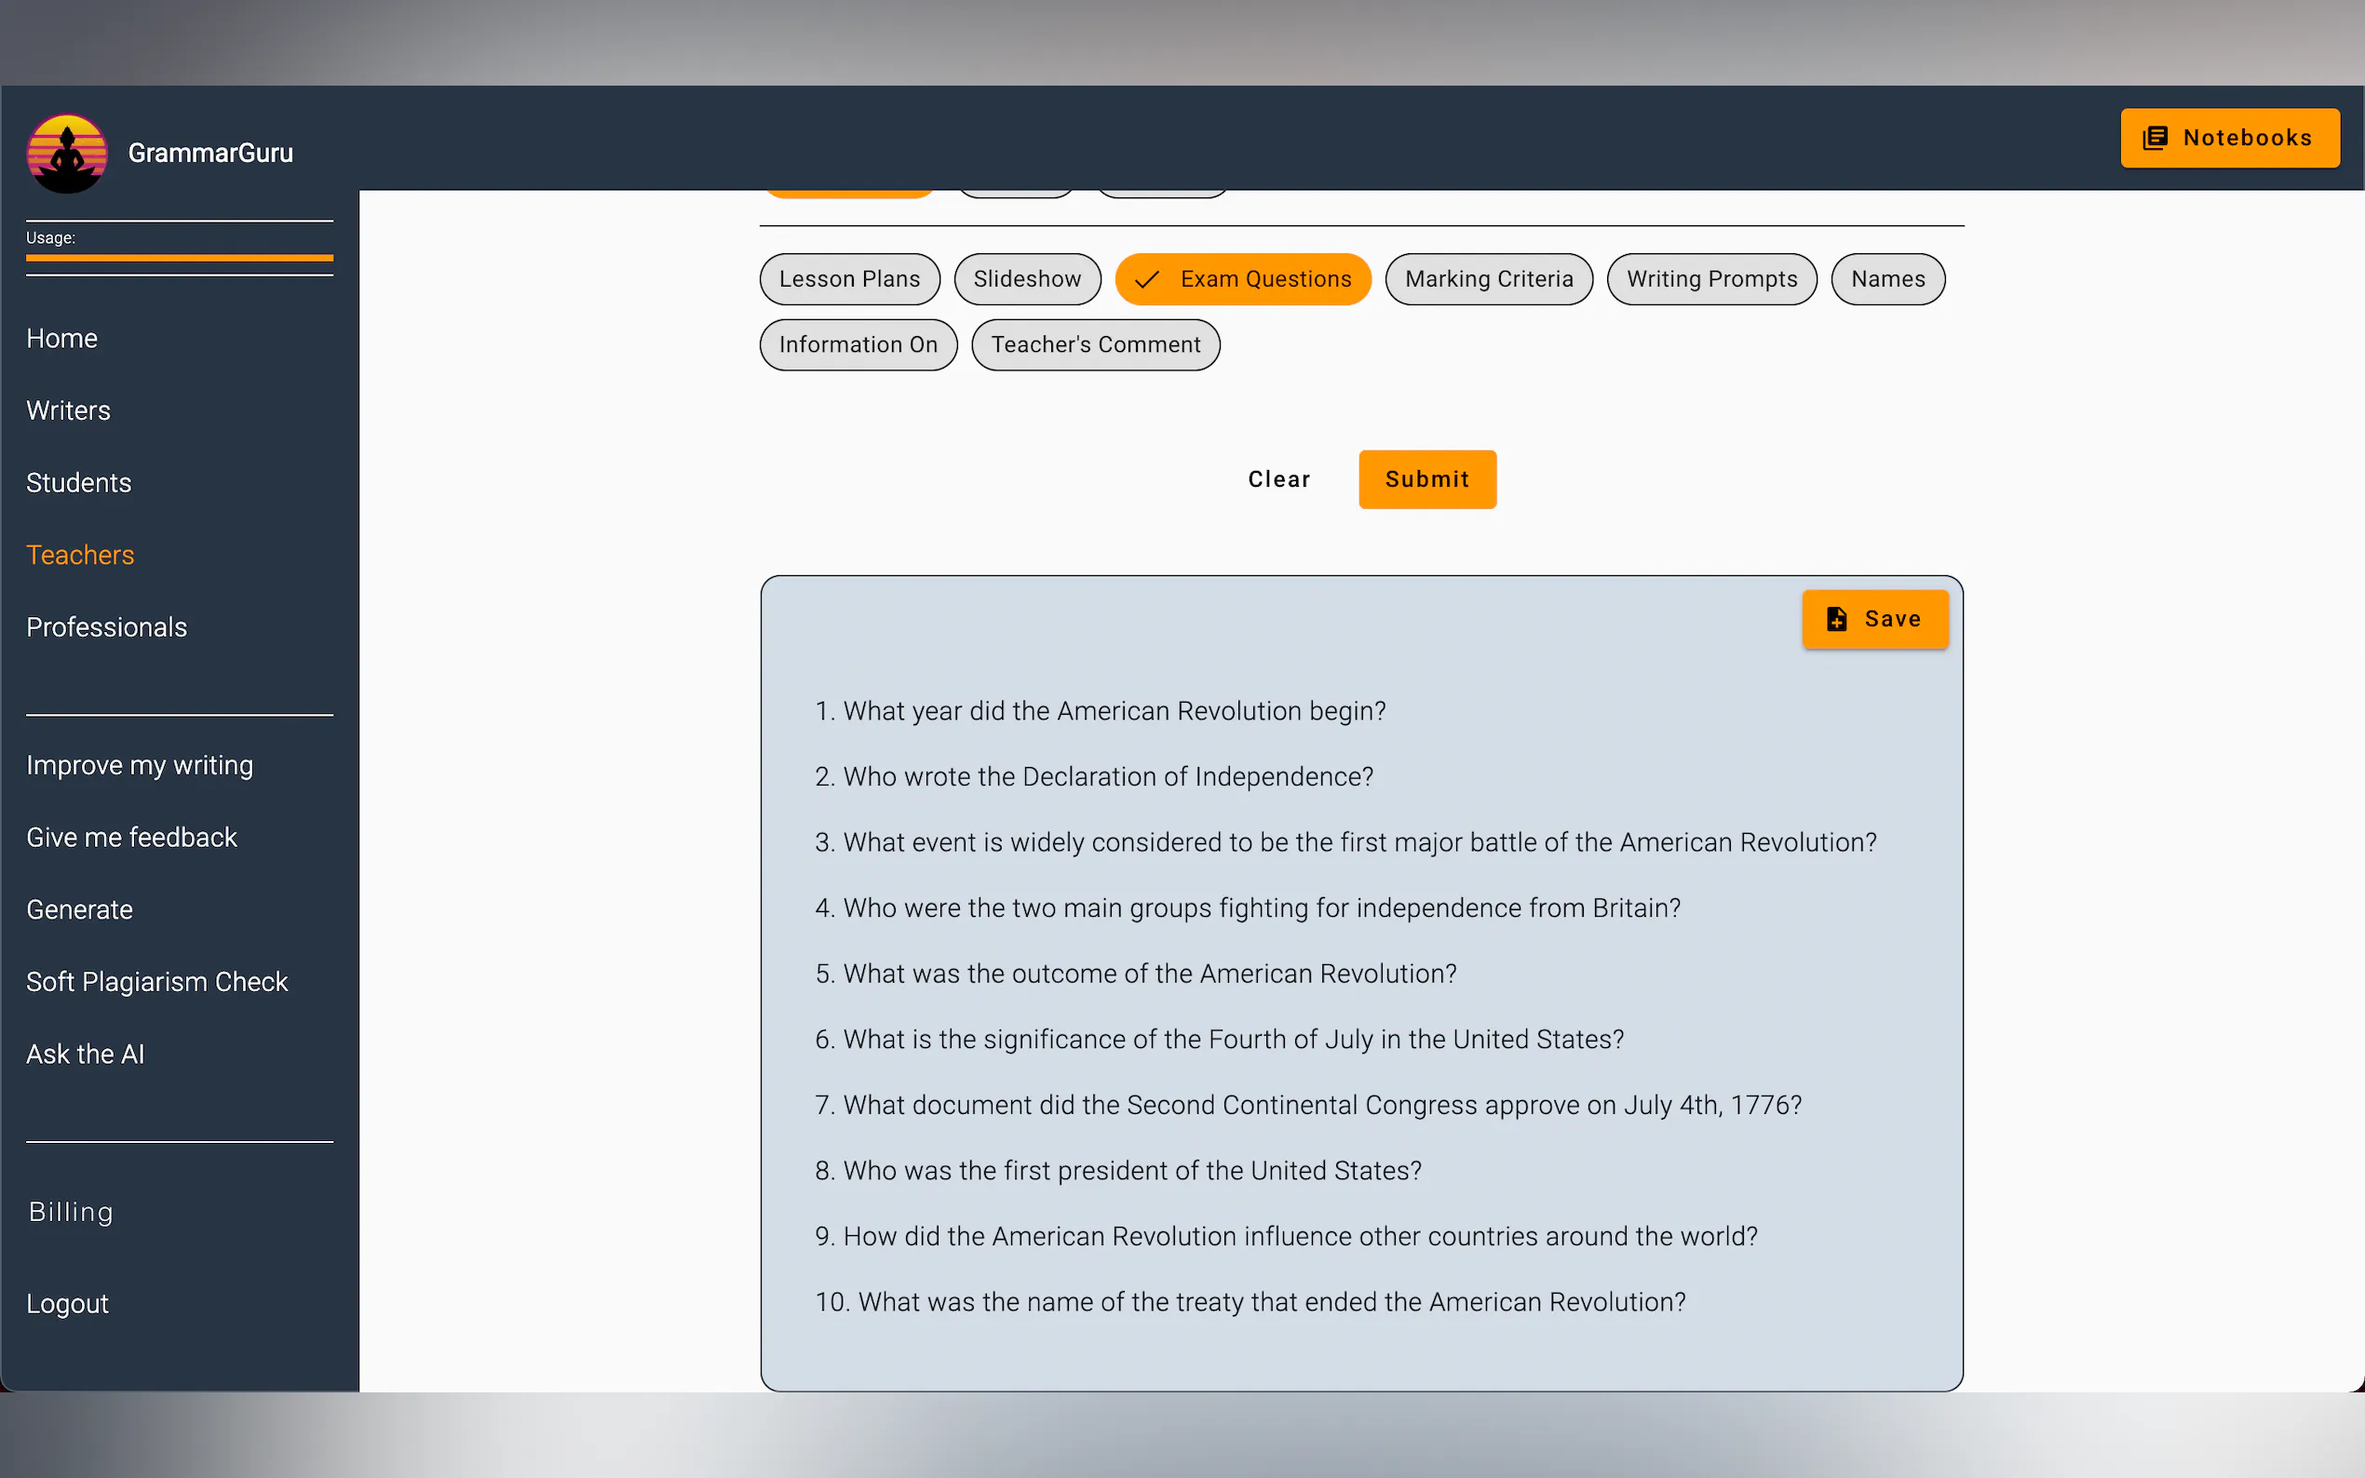This screenshot has height=1478, width=2365.
Task: Enable the Names chip
Action: point(1887,279)
